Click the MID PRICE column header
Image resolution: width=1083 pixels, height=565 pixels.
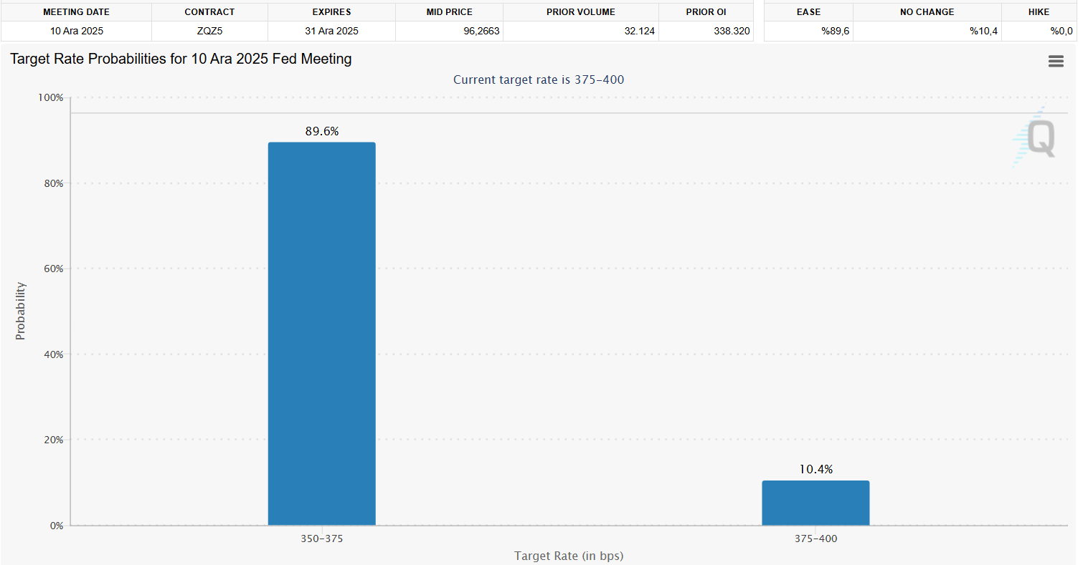pyautogui.click(x=449, y=12)
